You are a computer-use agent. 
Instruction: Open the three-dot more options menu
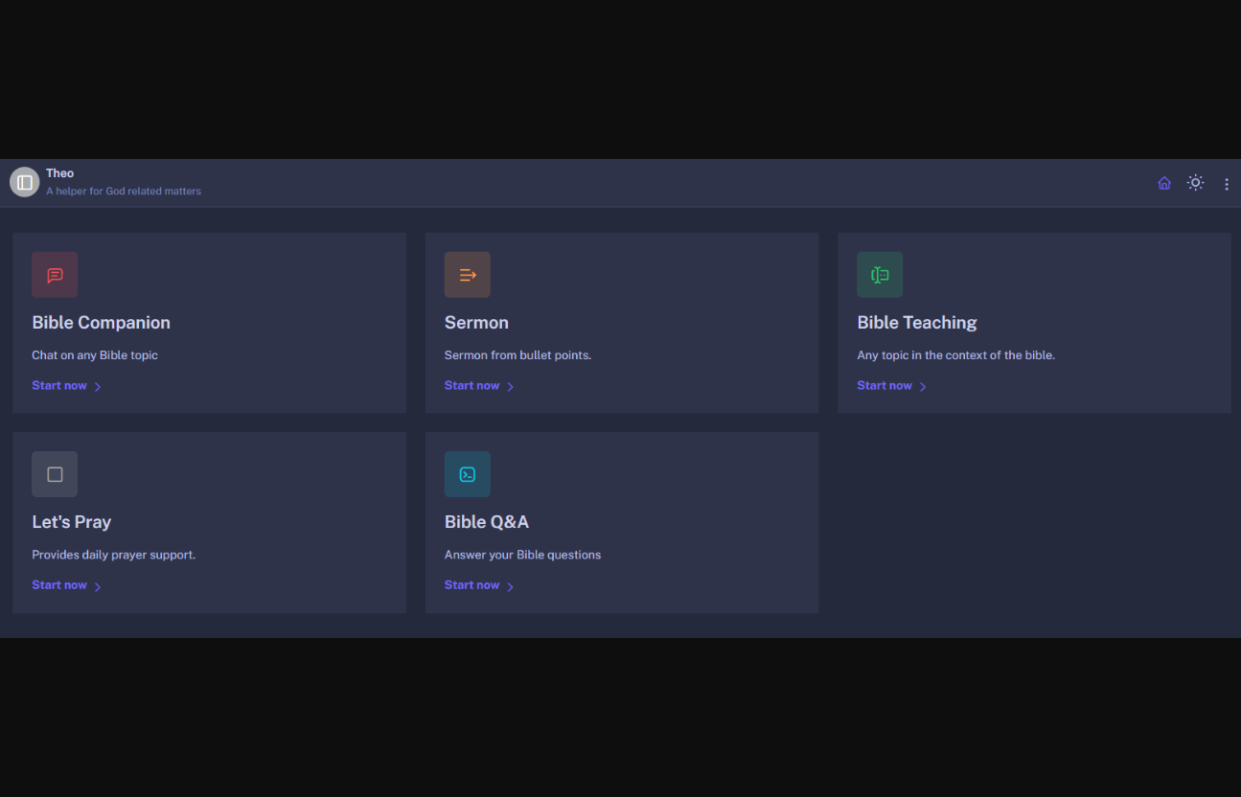click(x=1227, y=184)
